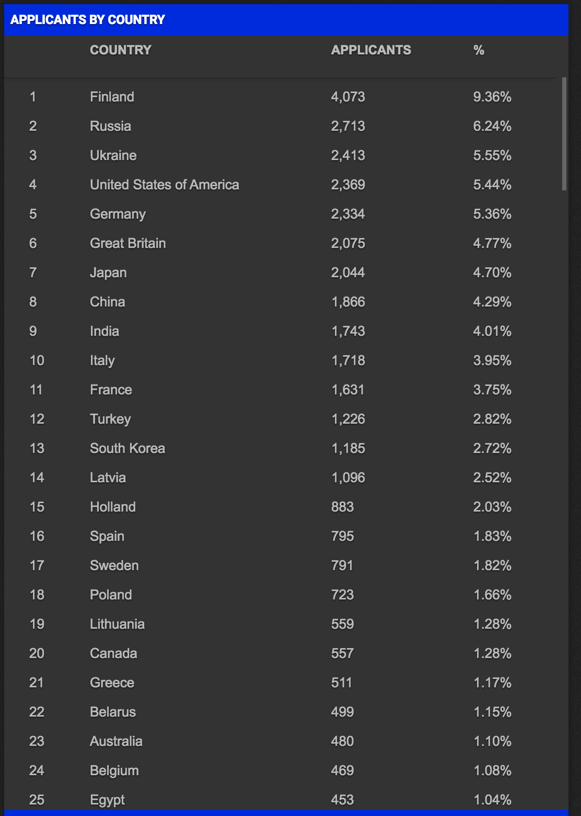This screenshot has width=581, height=816.
Task: Click United States of America
Action: 165,185
